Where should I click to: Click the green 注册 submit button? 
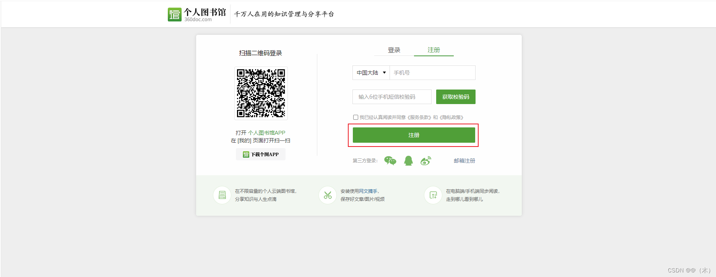coord(414,135)
